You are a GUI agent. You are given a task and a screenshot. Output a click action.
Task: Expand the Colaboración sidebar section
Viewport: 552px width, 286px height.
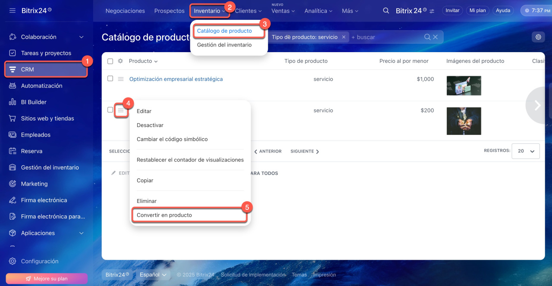(x=82, y=37)
